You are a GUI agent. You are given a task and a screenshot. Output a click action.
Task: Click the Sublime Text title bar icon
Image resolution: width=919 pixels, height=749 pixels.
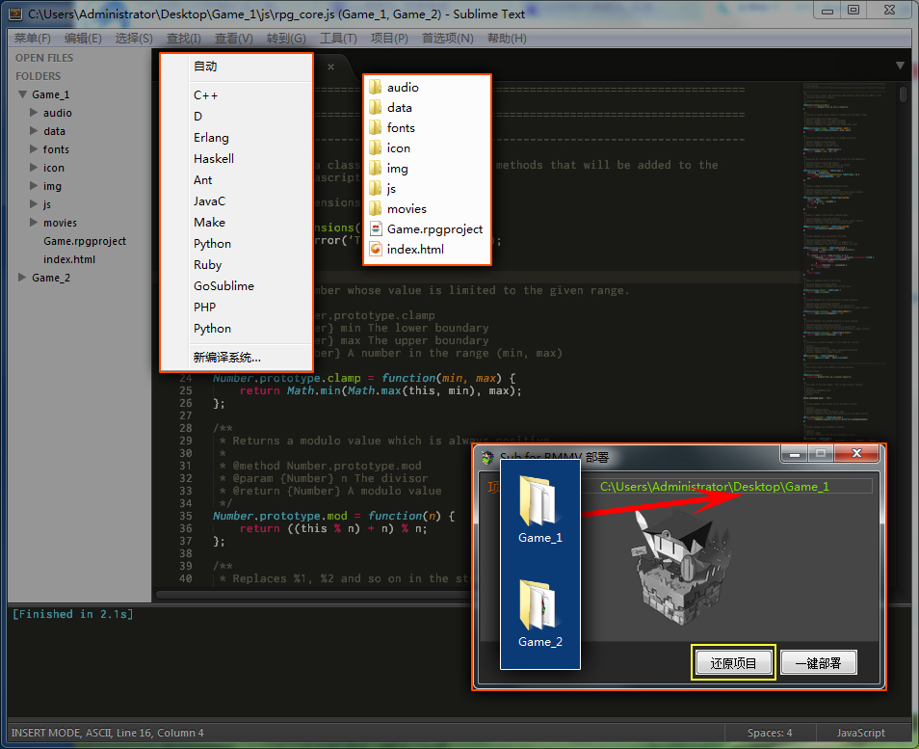[15, 13]
